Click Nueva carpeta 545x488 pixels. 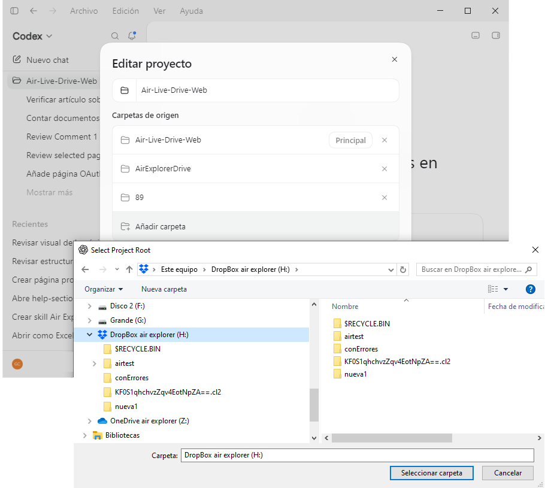click(163, 289)
